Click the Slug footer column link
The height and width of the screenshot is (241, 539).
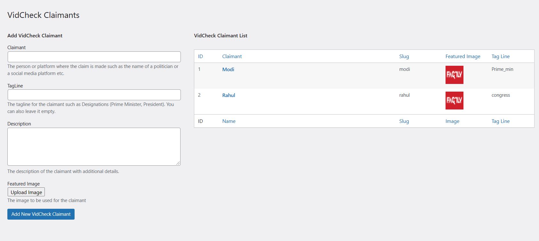click(404, 121)
